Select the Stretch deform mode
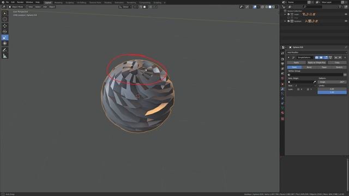This screenshot has height=196, width=349. point(339,67)
